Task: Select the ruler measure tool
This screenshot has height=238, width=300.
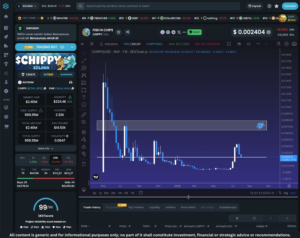Action: click(x=84, y=114)
